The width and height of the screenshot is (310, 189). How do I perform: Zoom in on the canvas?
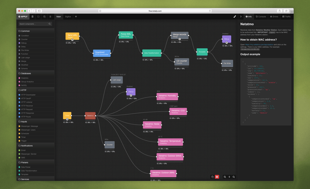(x=225, y=177)
